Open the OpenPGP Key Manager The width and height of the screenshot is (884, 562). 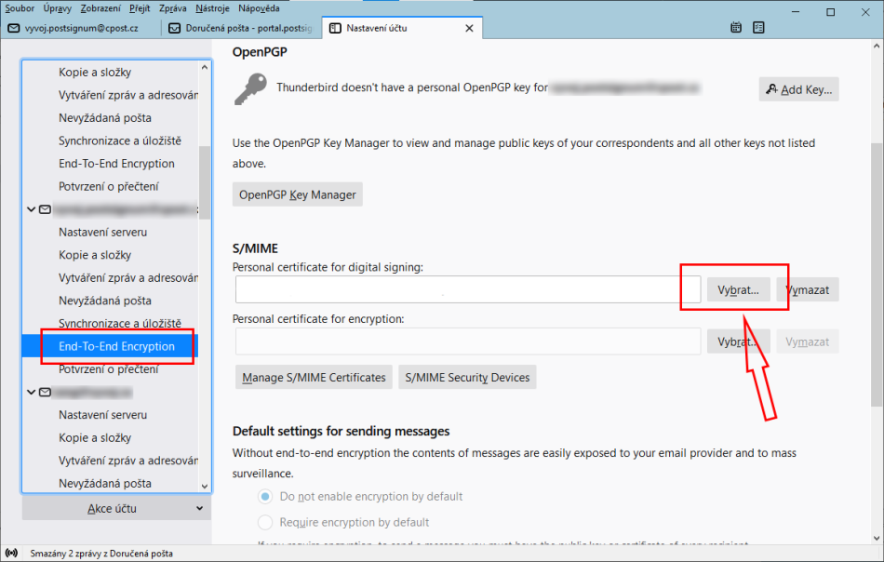tap(297, 194)
